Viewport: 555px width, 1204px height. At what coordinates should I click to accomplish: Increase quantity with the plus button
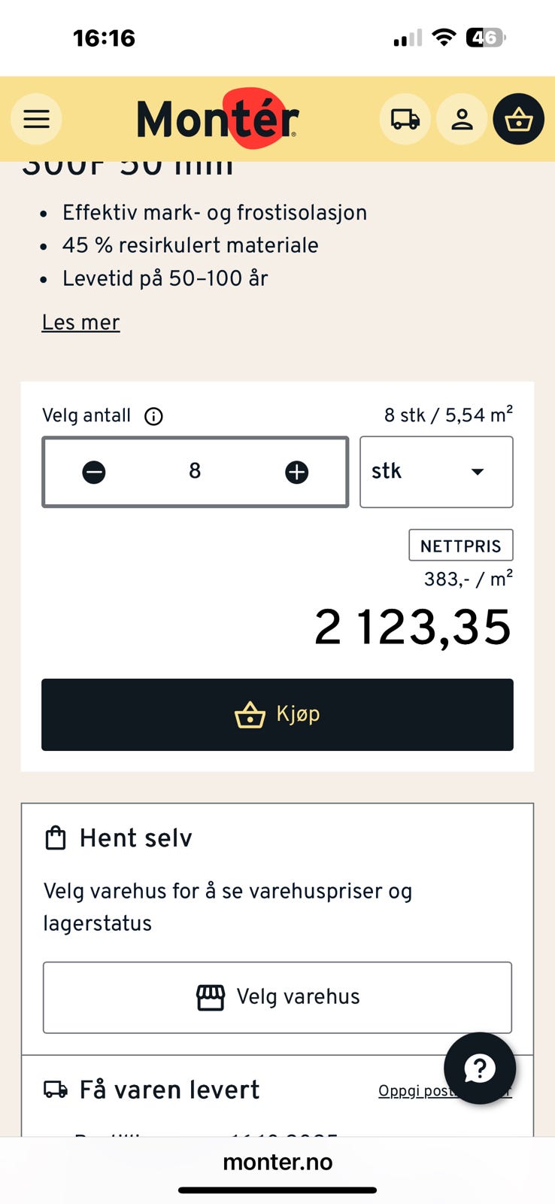tap(296, 472)
